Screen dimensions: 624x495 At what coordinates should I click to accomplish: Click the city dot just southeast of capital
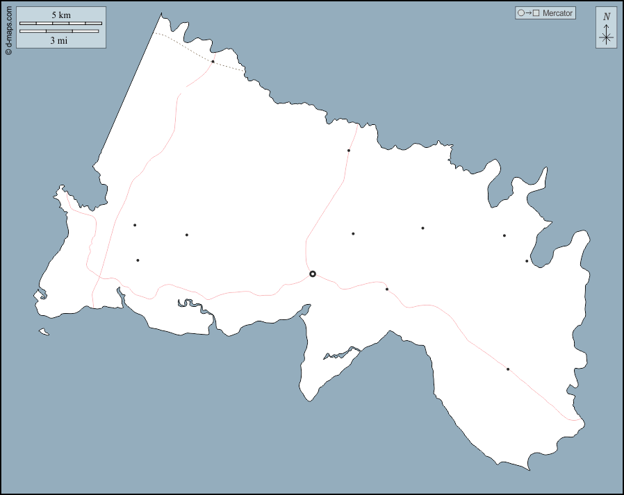(387, 289)
